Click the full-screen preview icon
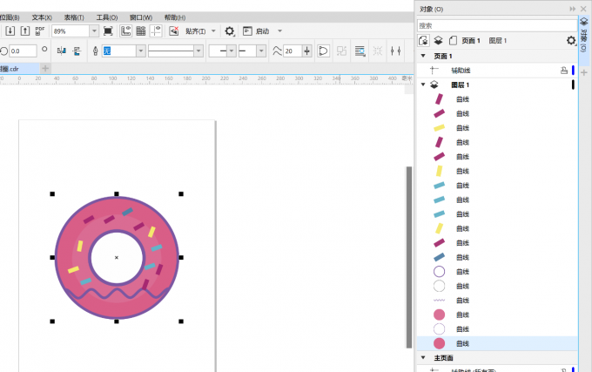The image size is (592, 372). click(108, 31)
